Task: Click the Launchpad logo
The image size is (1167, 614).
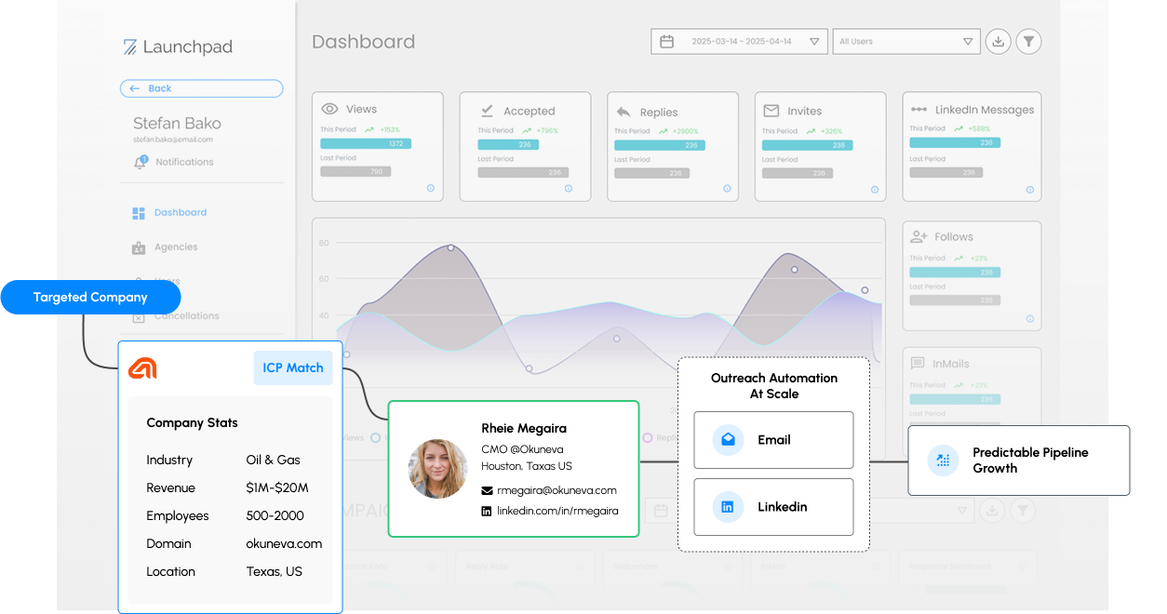Action: [178, 47]
